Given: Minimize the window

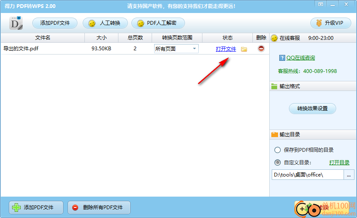Looking at the screenshot, I should coord(332,4).
